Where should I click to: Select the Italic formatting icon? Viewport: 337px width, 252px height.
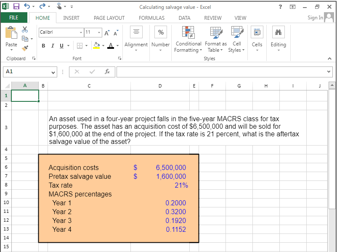click(x=53, y=45)
